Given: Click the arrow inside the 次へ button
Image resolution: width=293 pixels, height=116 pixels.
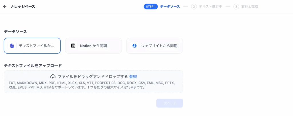Looking at the screenshot, I should point(174,103).
